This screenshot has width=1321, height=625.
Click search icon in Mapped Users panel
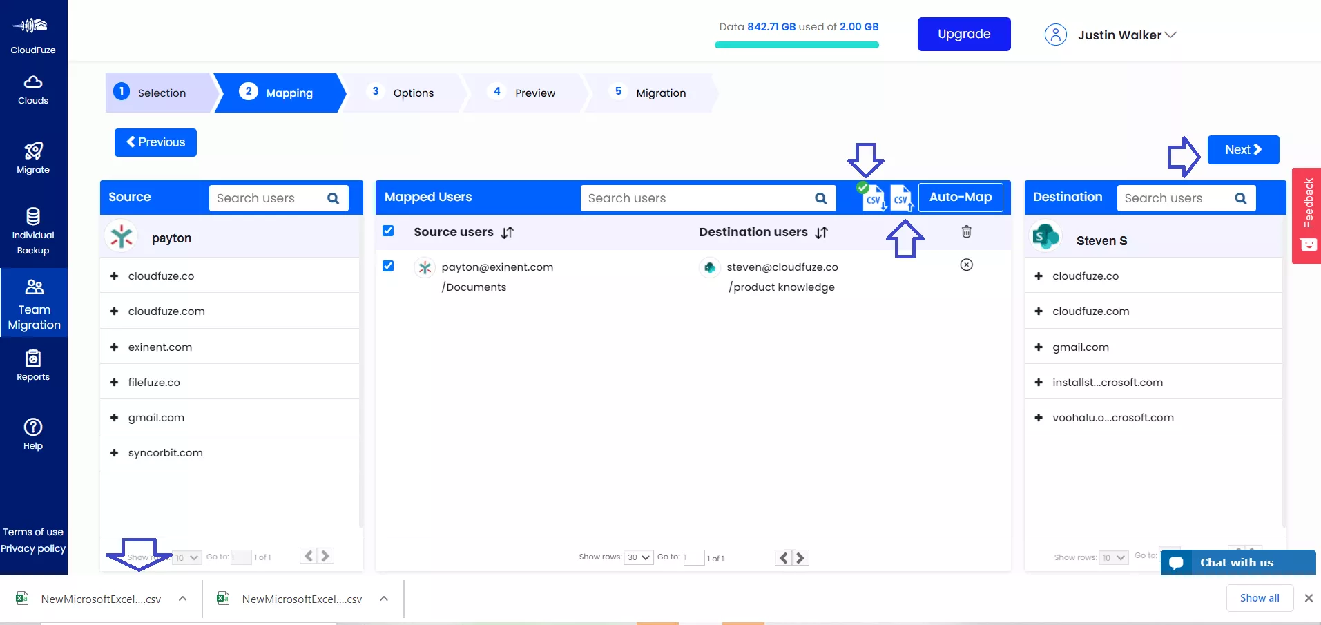820,198
